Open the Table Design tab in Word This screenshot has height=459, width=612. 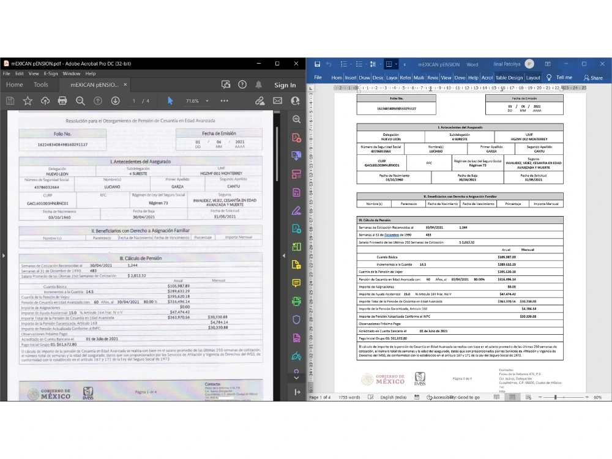tap(509, 77)
